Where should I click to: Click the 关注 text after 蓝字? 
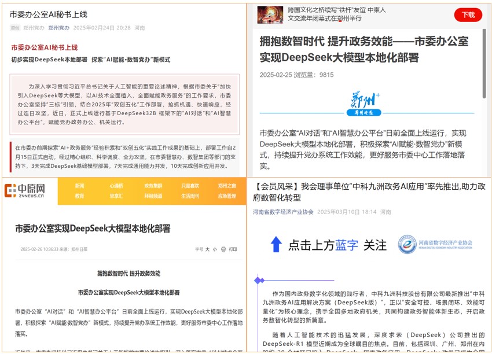(375, 245)
